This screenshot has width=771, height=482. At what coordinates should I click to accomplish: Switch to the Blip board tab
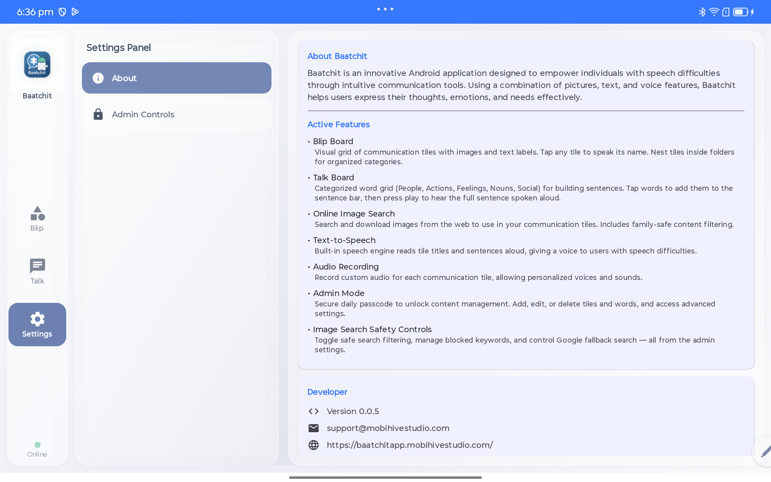pos(37,219)
